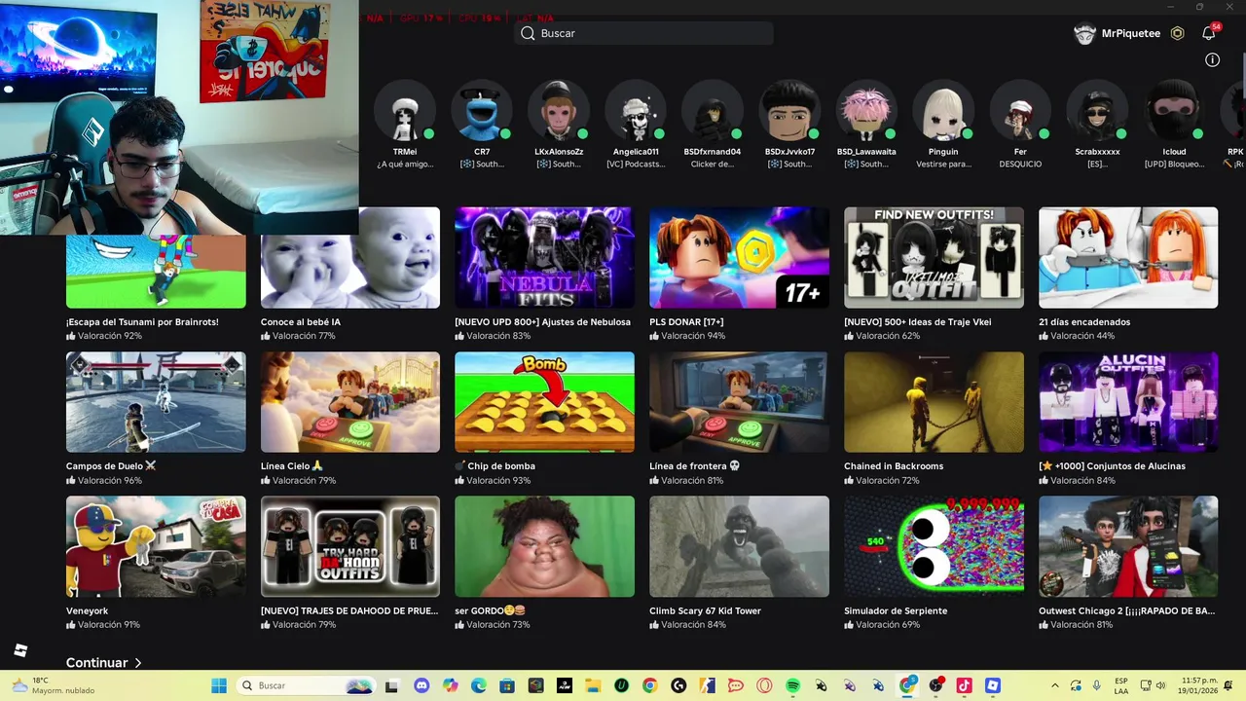Open Discord from the taskbar
Image resolution: width=1246 pixels, height=701 pixels.
[421, 685]
